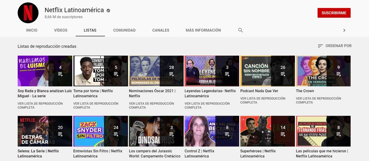The image size is (369, 161).
Task: View full playlist link under Podcast Nada Que Ver
Action: (x=263, y=100)
